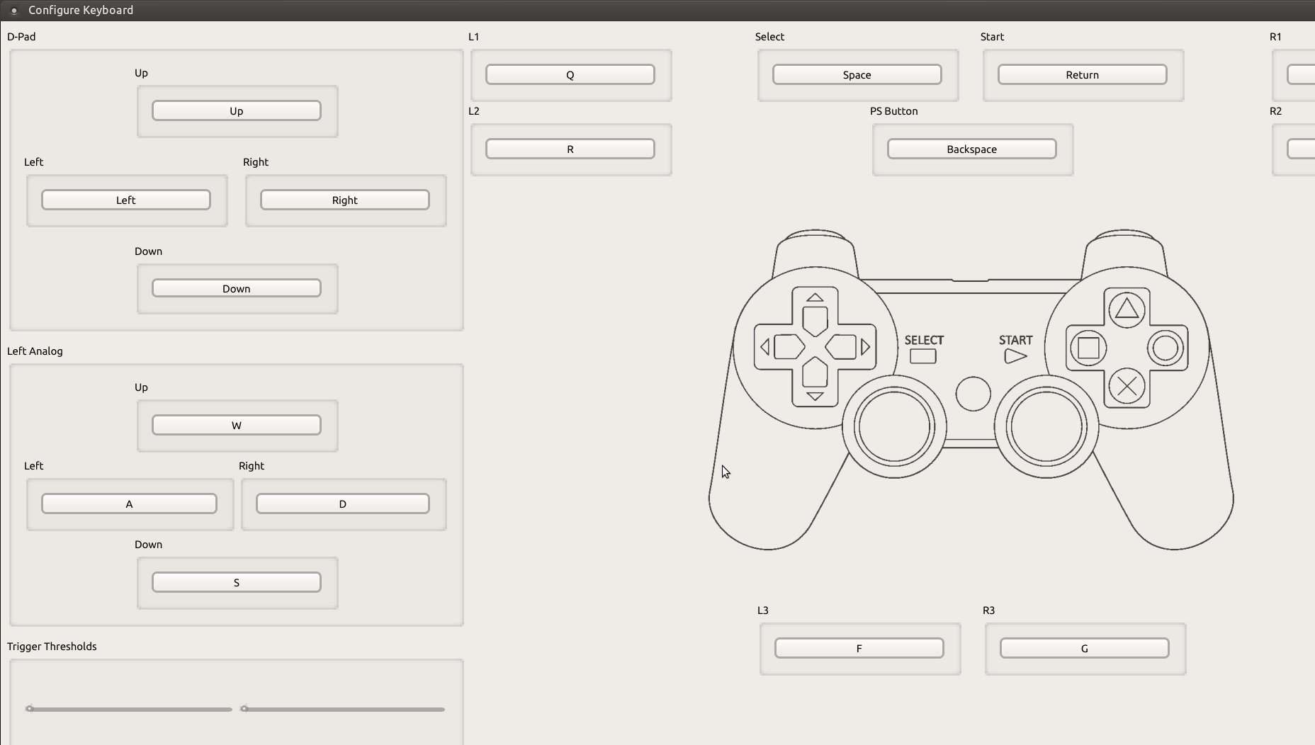
Task: Click the left analog stick on the controller
Action: tap(894, 427)
